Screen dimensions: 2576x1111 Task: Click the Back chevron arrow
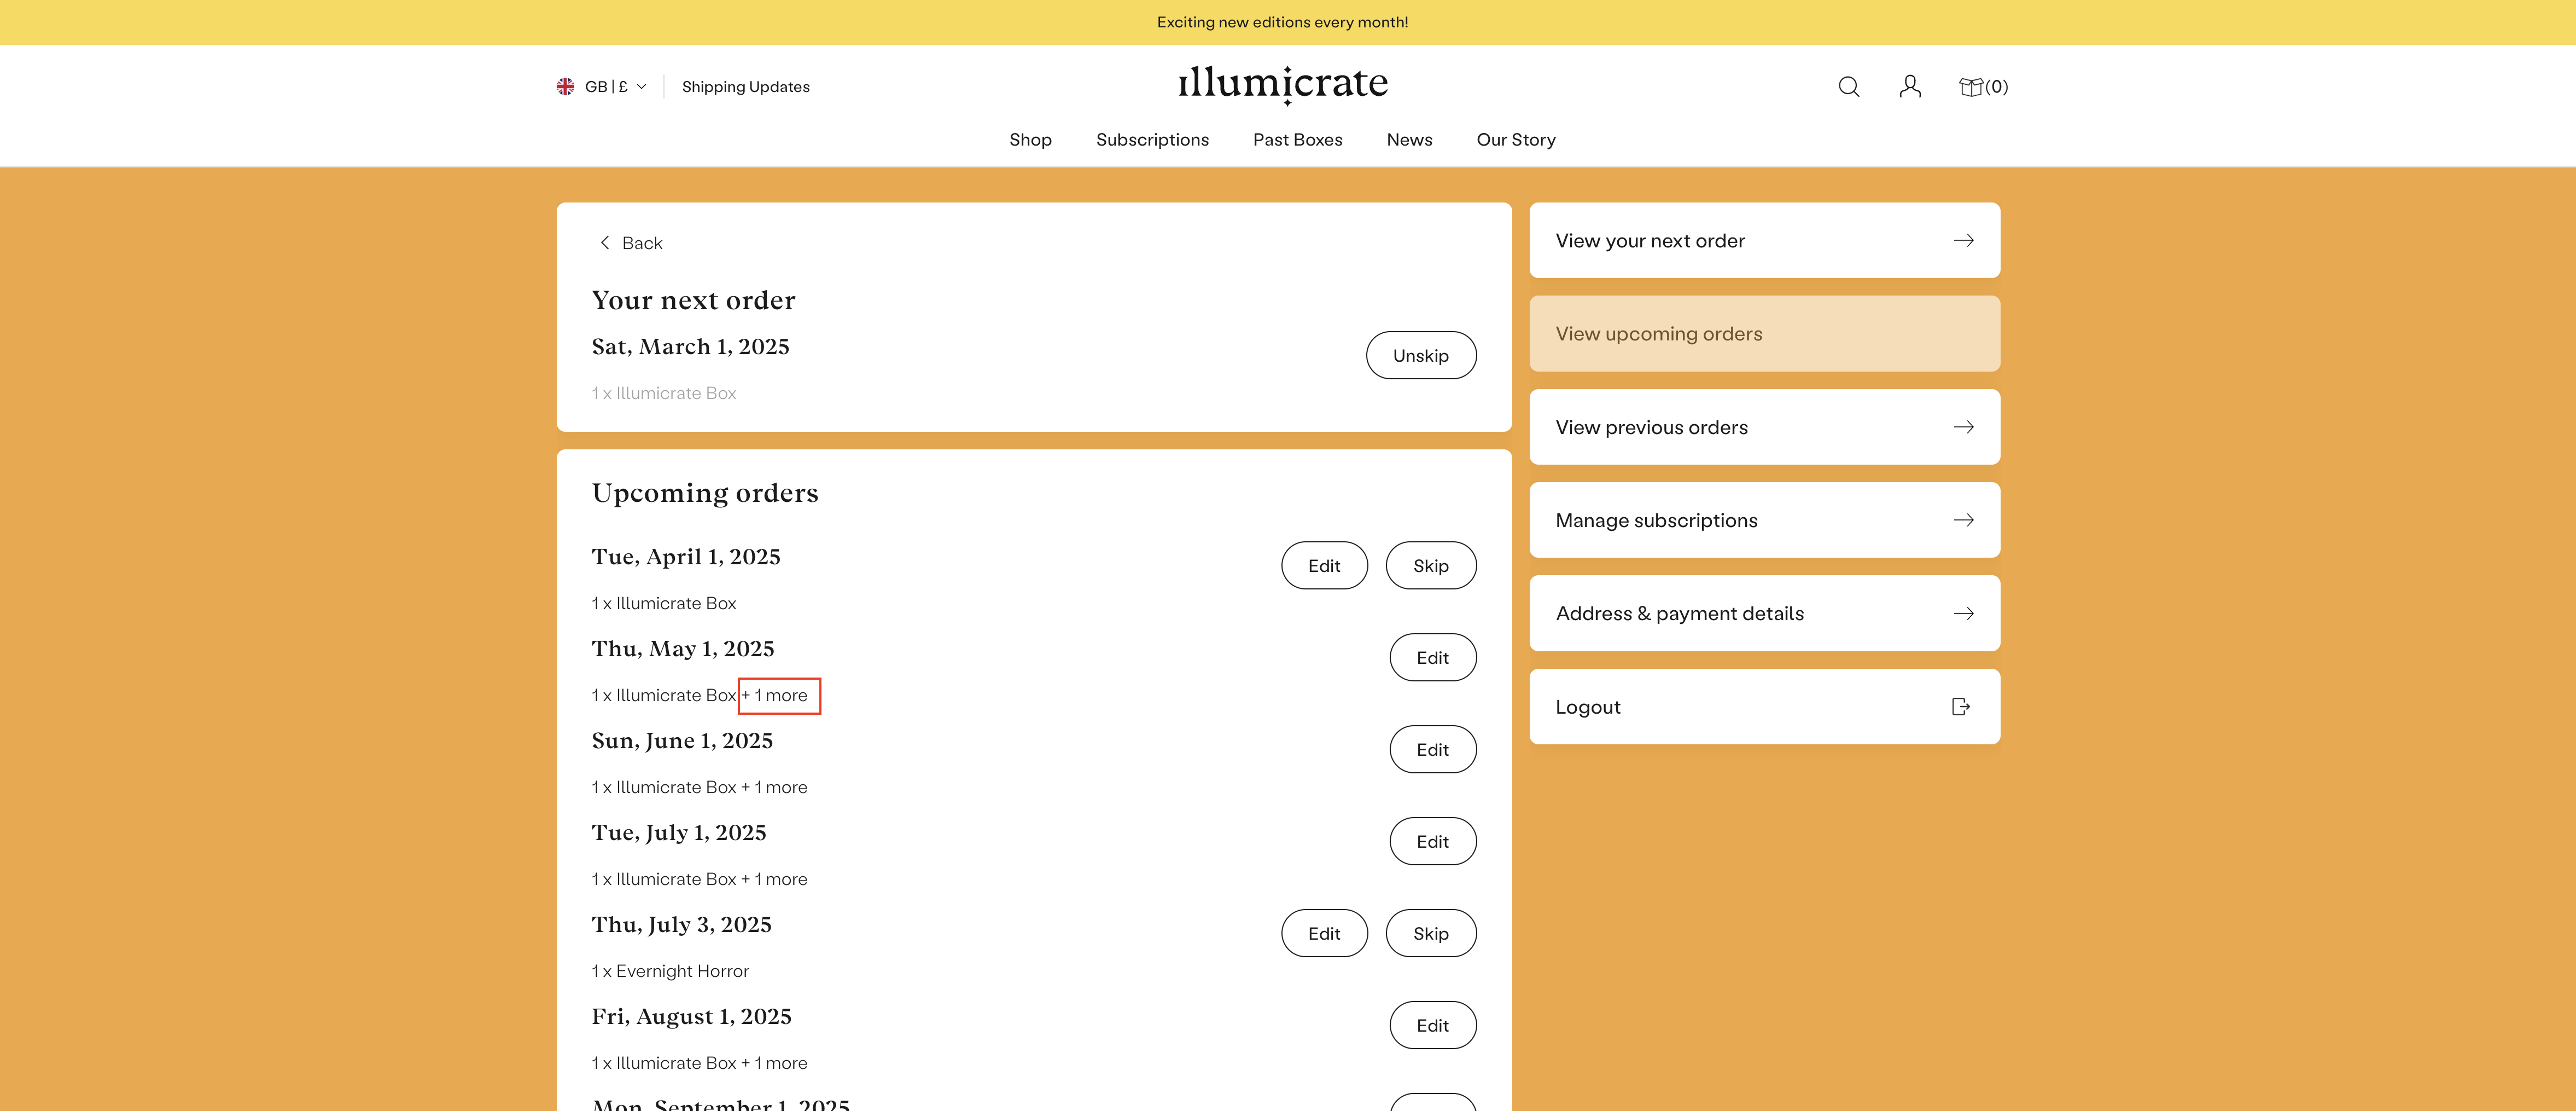tap(604, 243)
